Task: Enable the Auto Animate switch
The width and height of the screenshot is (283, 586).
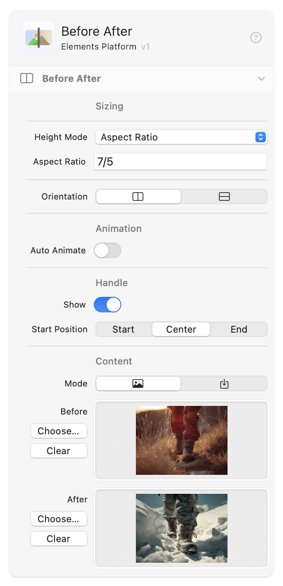Action: coord(108,250)
